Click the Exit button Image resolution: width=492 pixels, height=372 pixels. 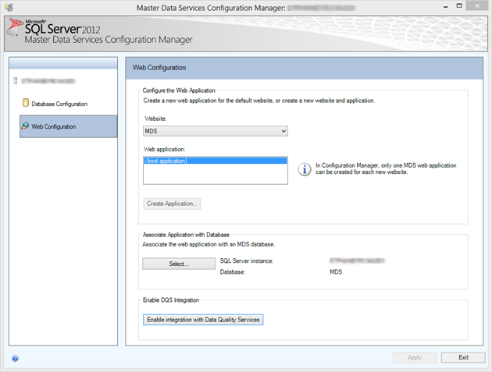click(x=463, y=358)
